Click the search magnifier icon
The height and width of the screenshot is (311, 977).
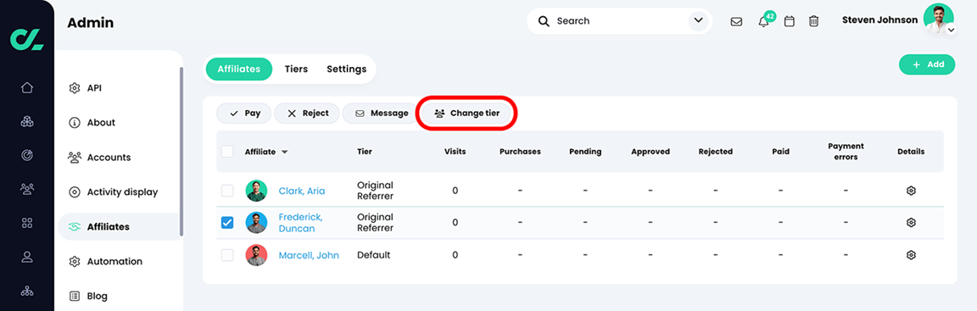(544, 21)
